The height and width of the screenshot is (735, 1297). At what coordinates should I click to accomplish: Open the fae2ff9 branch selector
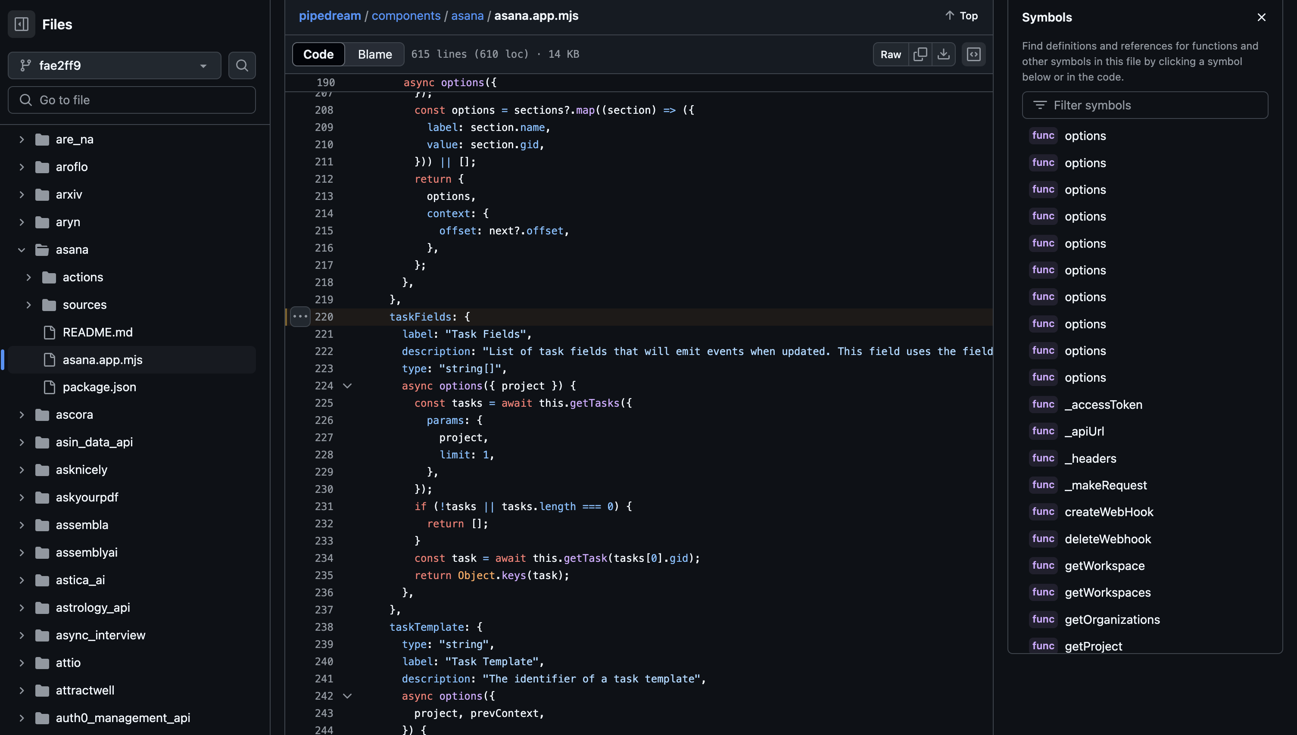click(x=114, y=65)
